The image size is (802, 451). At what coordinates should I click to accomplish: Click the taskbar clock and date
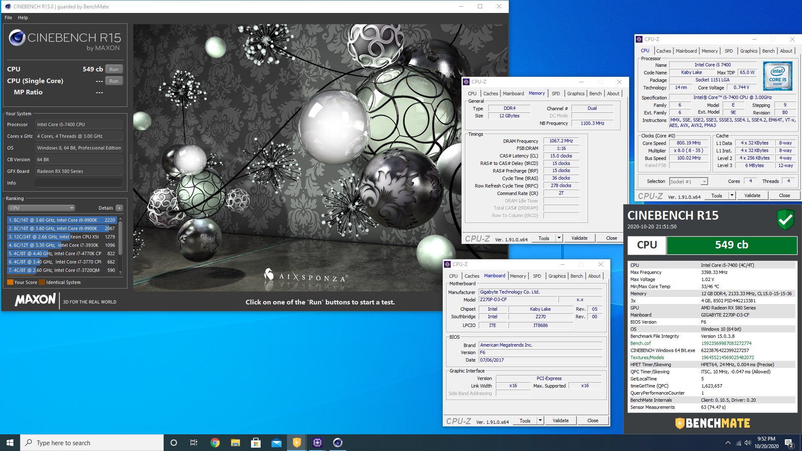766,443
